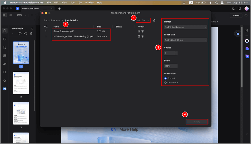Image resolution: width=251 pixels, height=144 pixels.
Task: Open the Search panel in sidebar
Action: click(x=5, y=72)
